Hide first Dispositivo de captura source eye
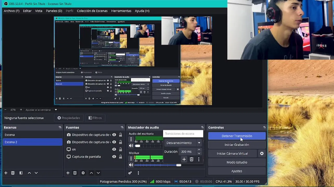Viewport: 334px width, 187px height. tap(114, 135)
